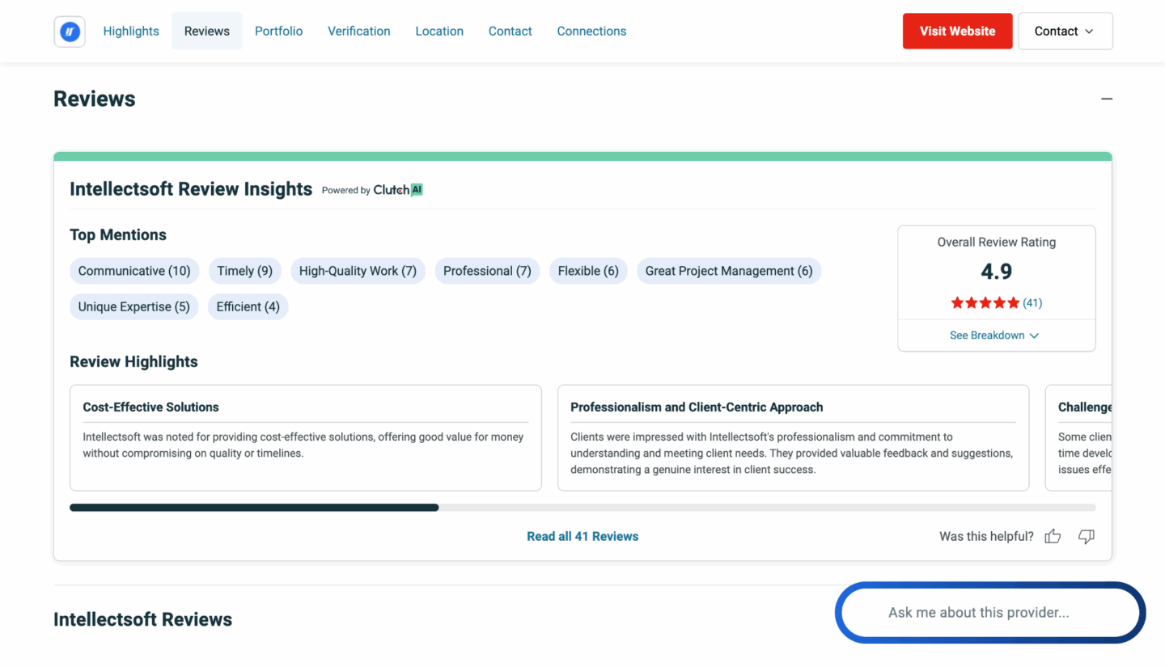Go to the Connections tab
This screenshot has width=1165, height=667.
[x=591, y=31]
